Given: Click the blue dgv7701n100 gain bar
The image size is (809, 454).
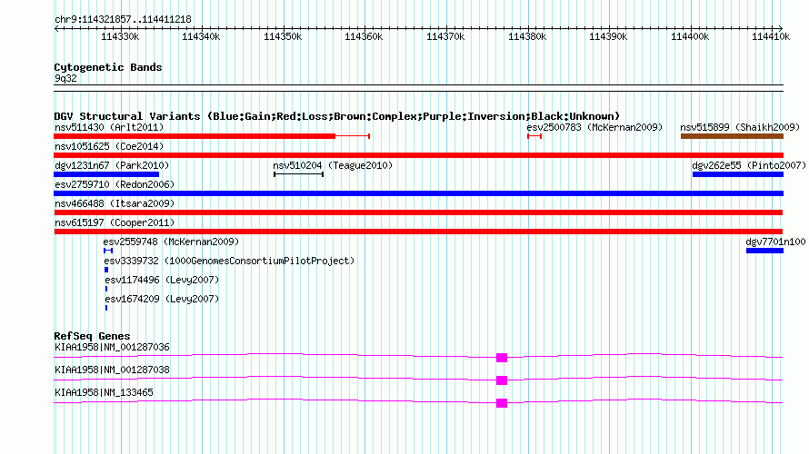Looking at the screenshot, I should point(764,251).
